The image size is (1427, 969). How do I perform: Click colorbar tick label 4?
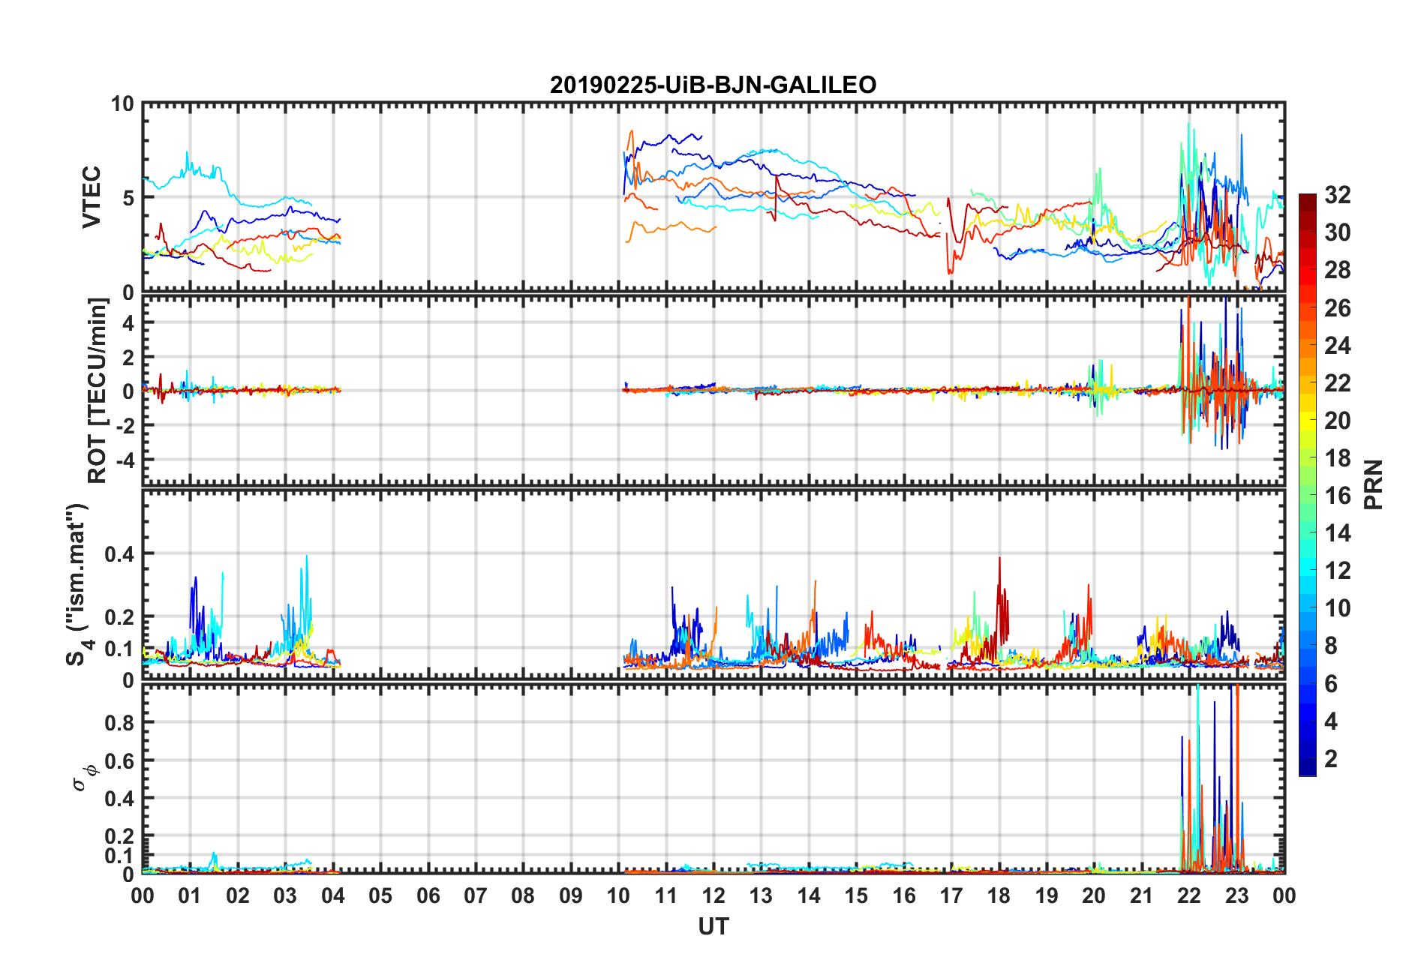click(1331, 721)
